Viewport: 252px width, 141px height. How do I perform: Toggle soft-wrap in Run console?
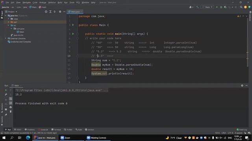(x=11, y=99)
